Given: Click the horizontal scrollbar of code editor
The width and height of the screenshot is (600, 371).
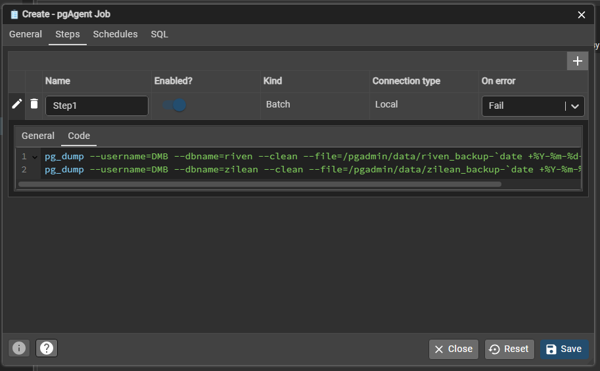Looking at the screenshot, I should pyautogui.click(x=260, y=184).
